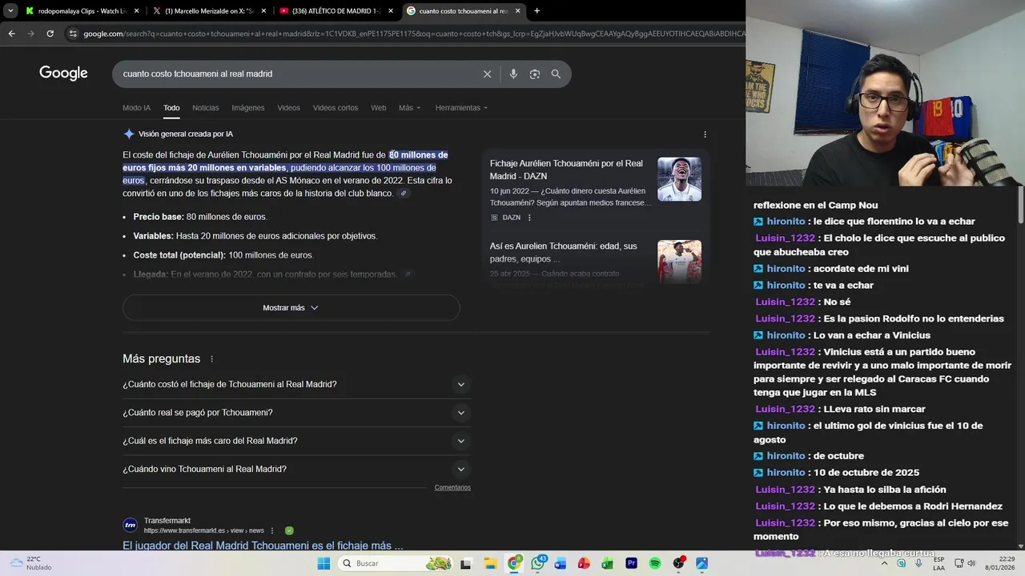1025x576 pixels.
Task: Click the microphone tray icon
Action: [x=918, y=563]
